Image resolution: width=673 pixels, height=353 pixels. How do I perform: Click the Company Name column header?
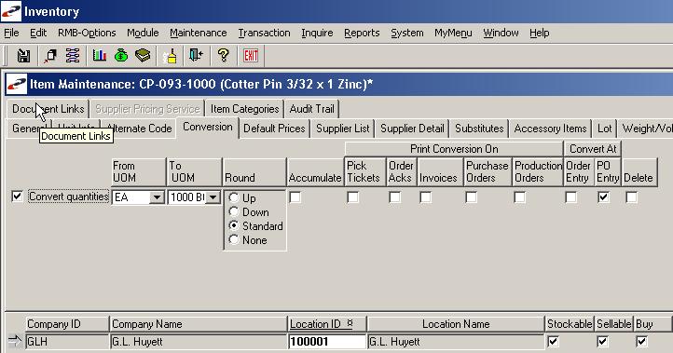(x=199, y=324)
